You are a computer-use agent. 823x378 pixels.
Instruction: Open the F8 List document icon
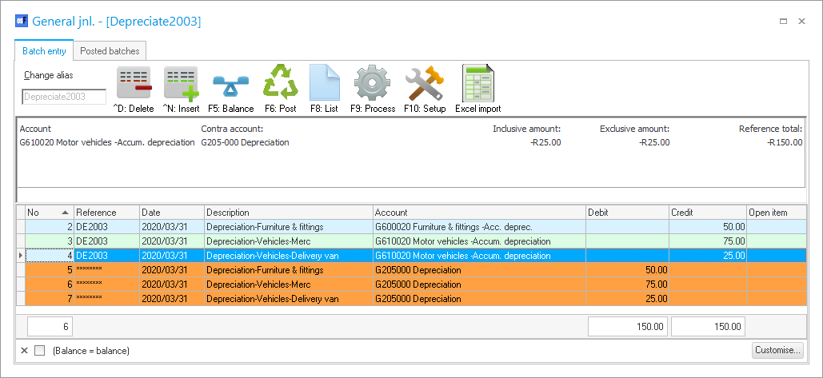coord(324,84)
